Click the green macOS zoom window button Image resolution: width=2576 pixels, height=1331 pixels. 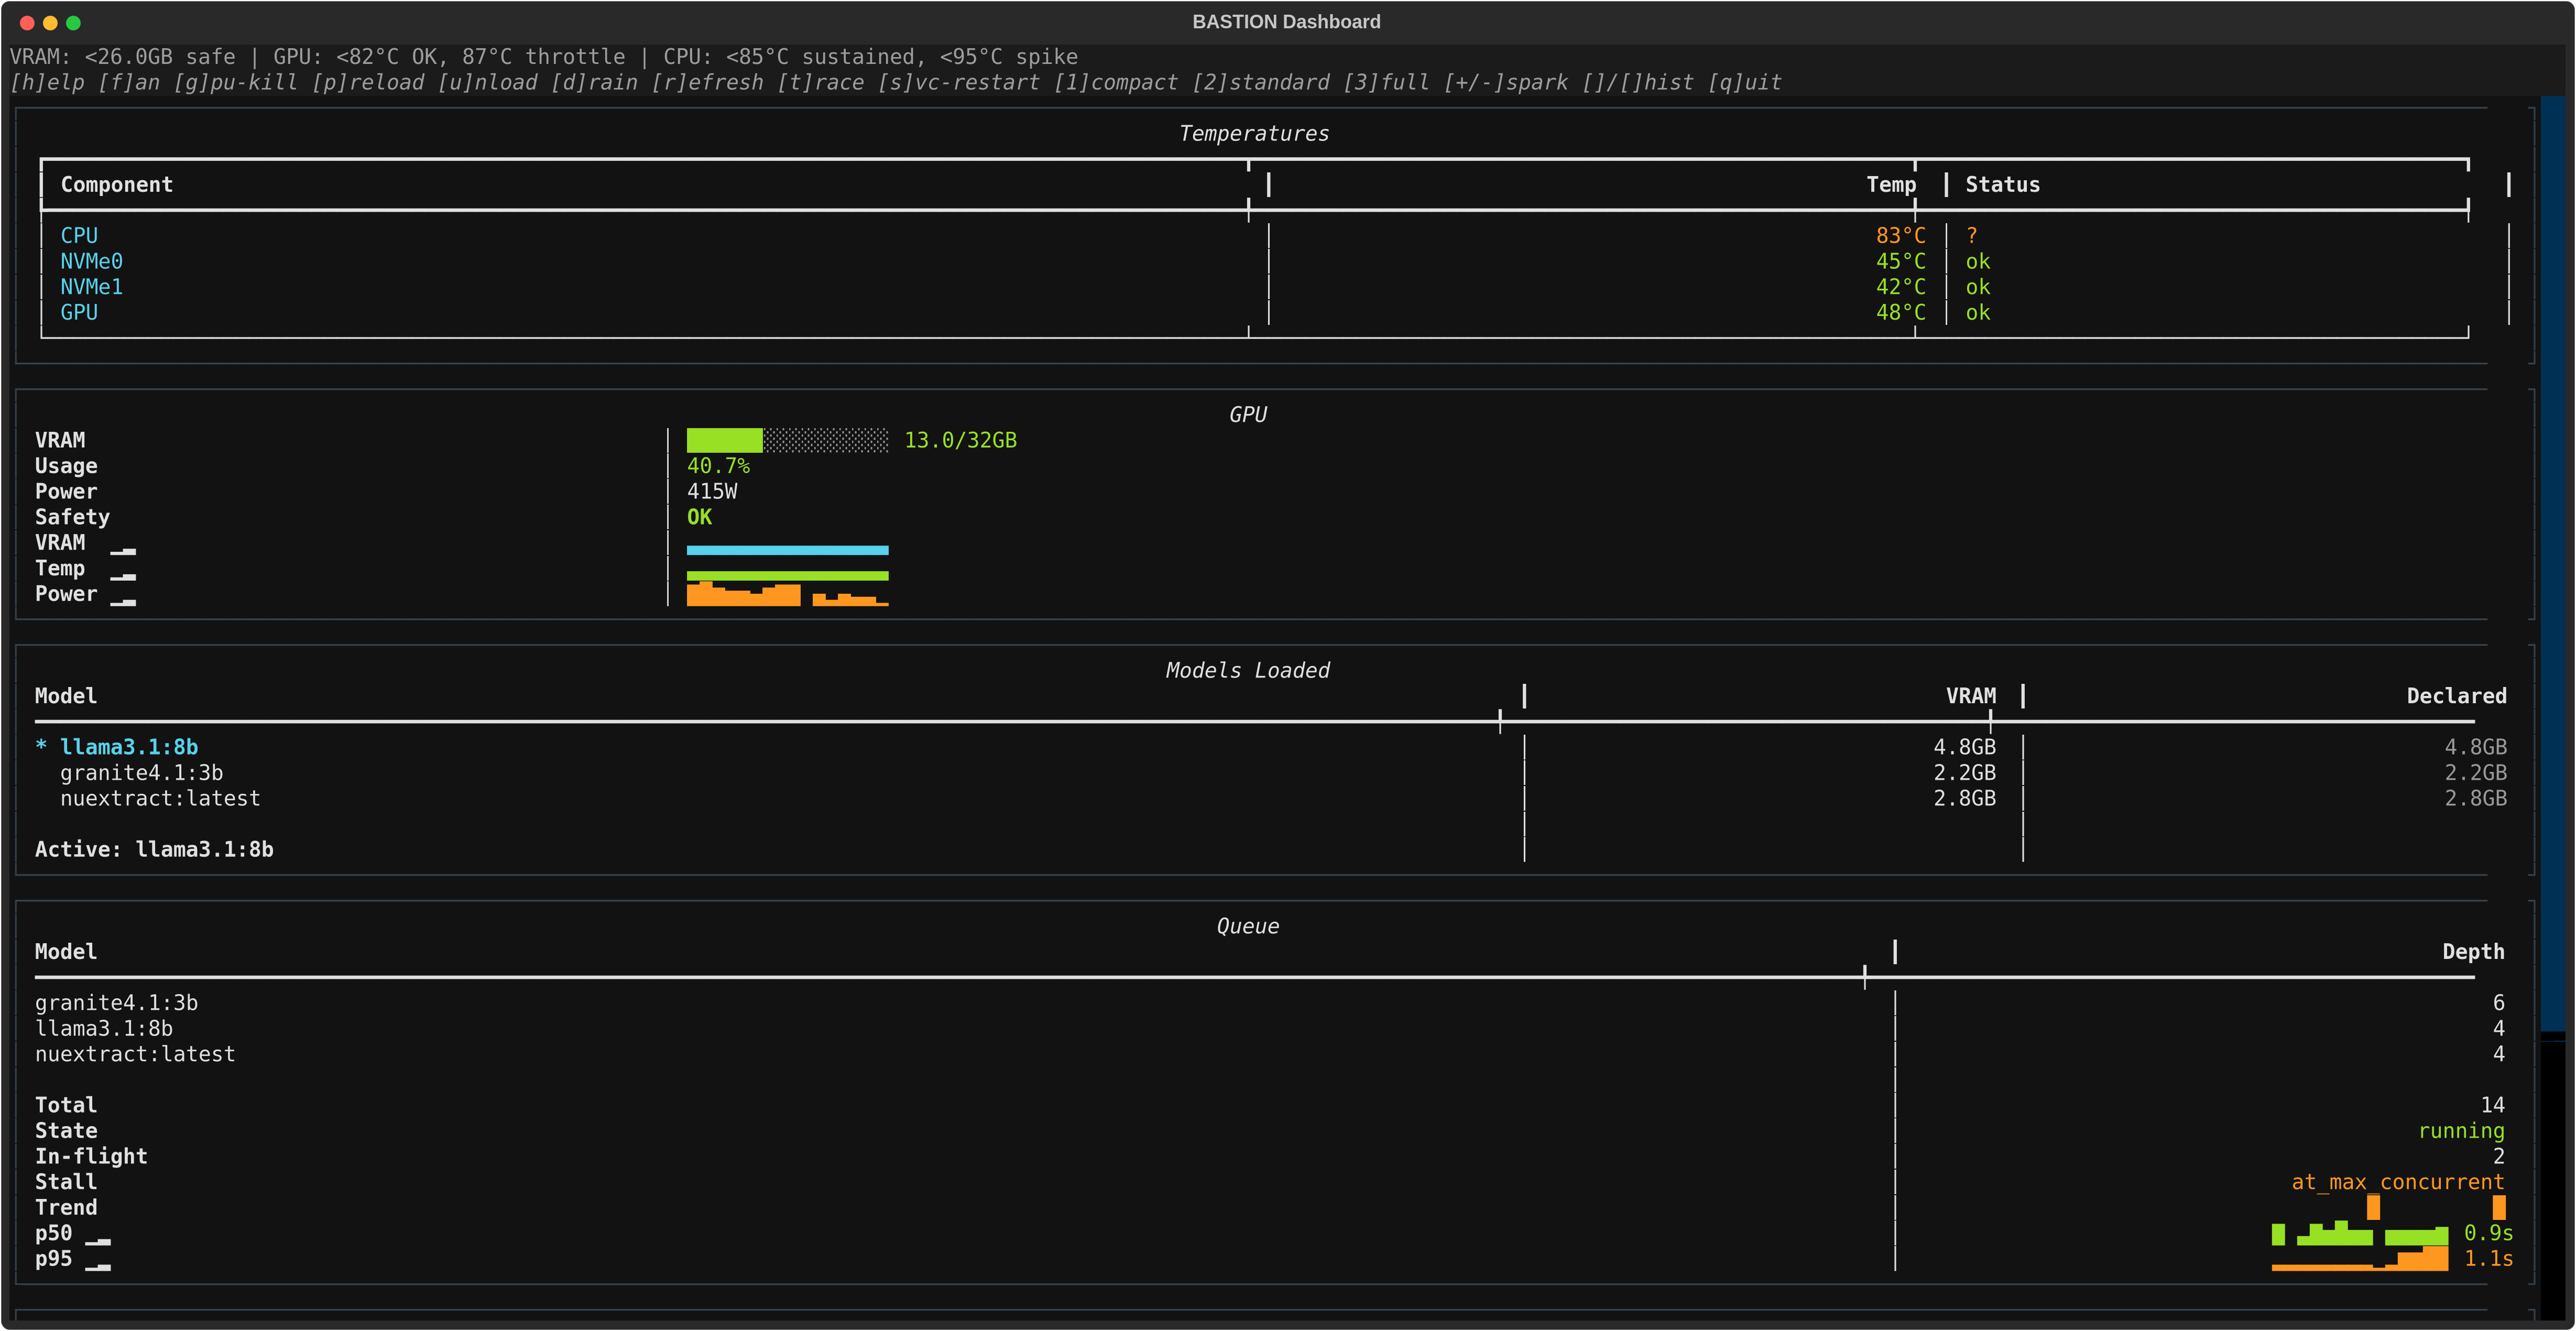(x=73, y=22)
